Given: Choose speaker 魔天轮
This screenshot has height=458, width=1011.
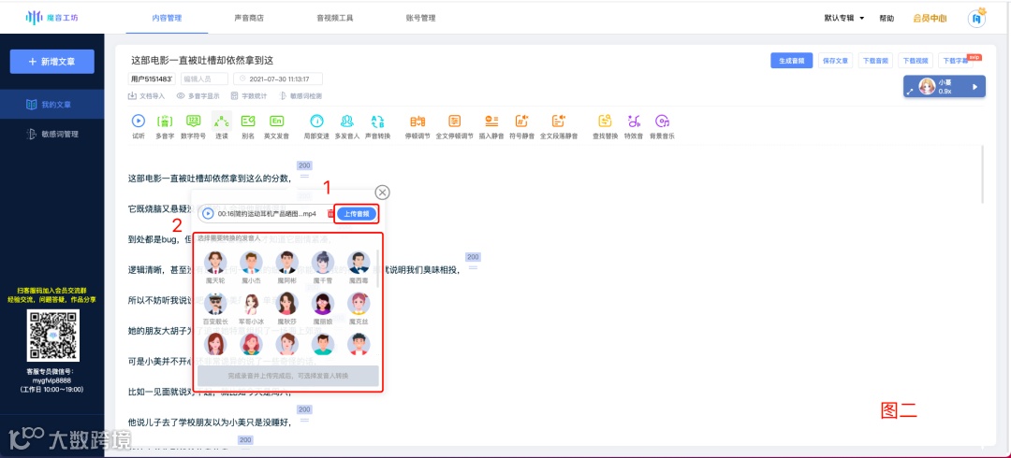Looking at the screenshot, I should (x=216, y=267).
